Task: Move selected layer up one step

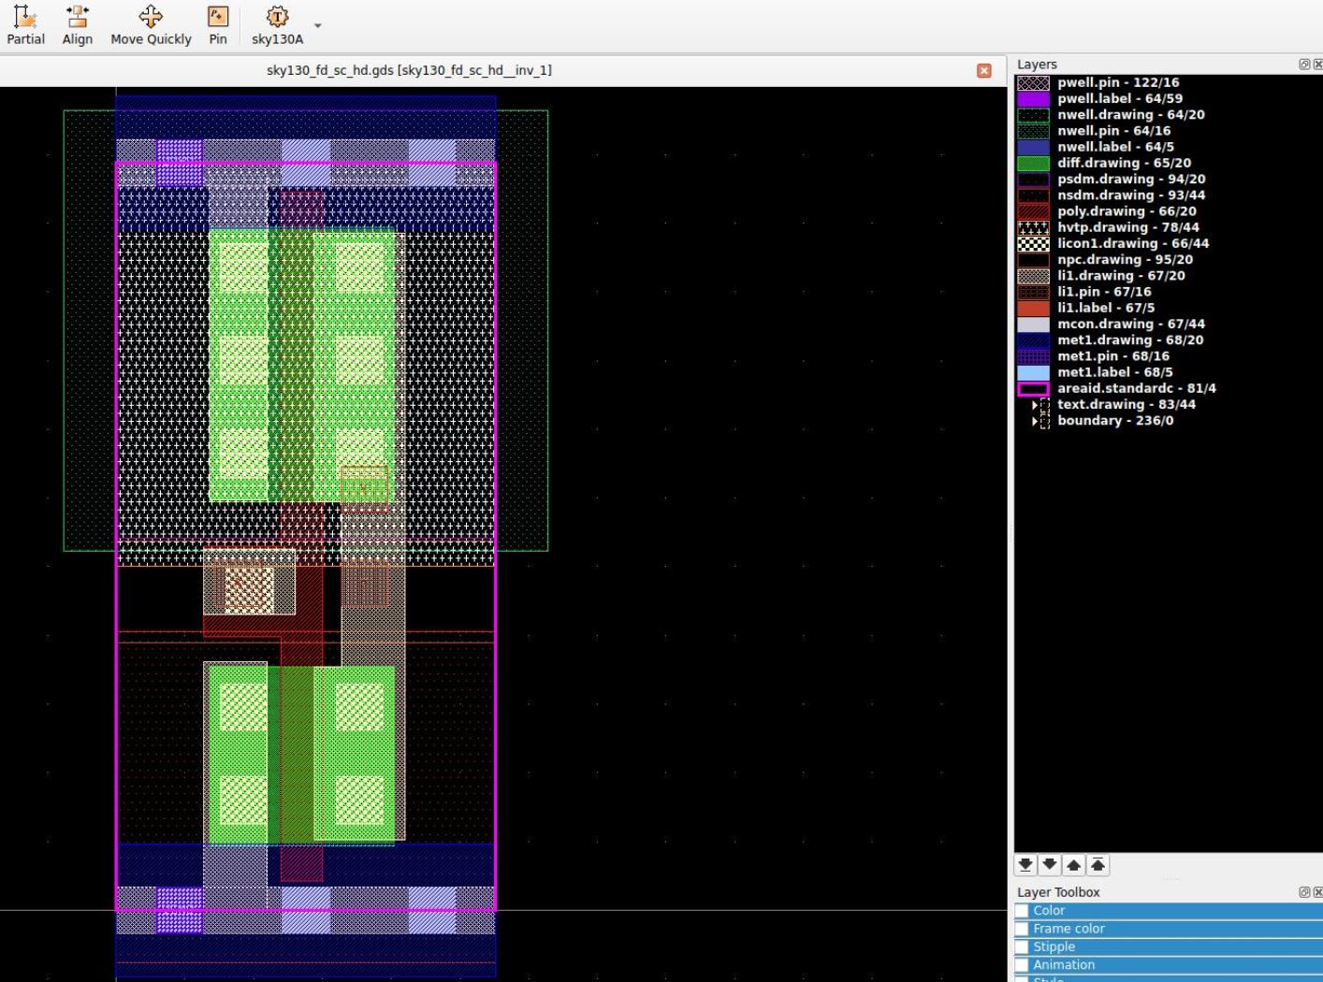Action: click(x=1074, y=865)
